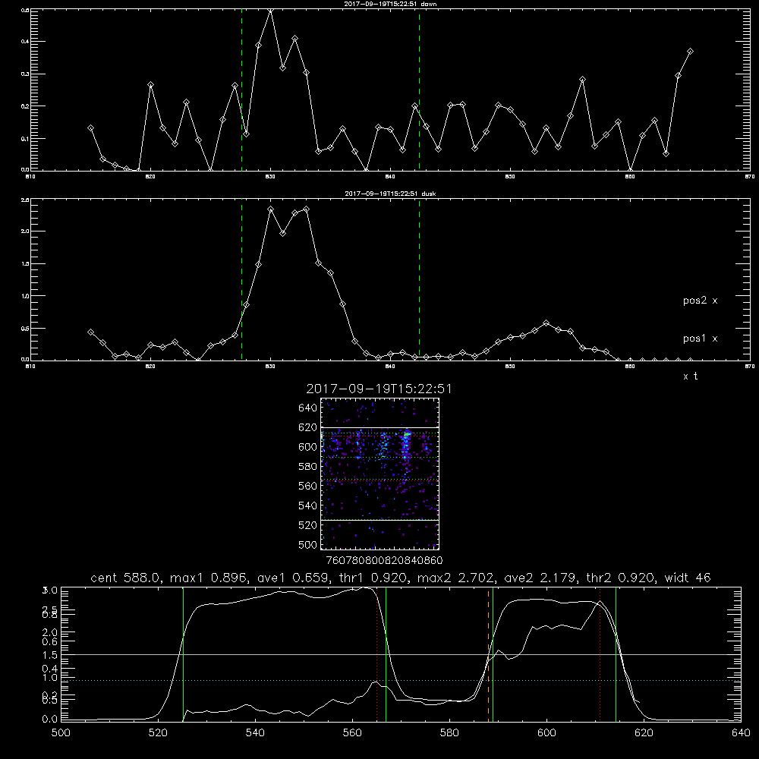Screen dimensions: 759x759
Task: Click the left green dashed line in the dusk plot
Action: click(241, 280)
